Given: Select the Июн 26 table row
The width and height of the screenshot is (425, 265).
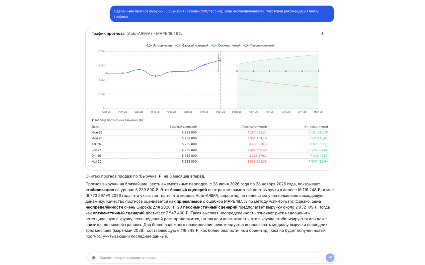Looking at the screenshot, I should 210,132.
